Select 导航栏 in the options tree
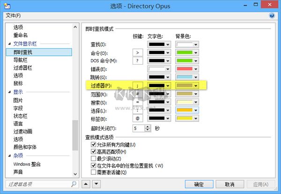281x194 pixels. click(20, 60)
